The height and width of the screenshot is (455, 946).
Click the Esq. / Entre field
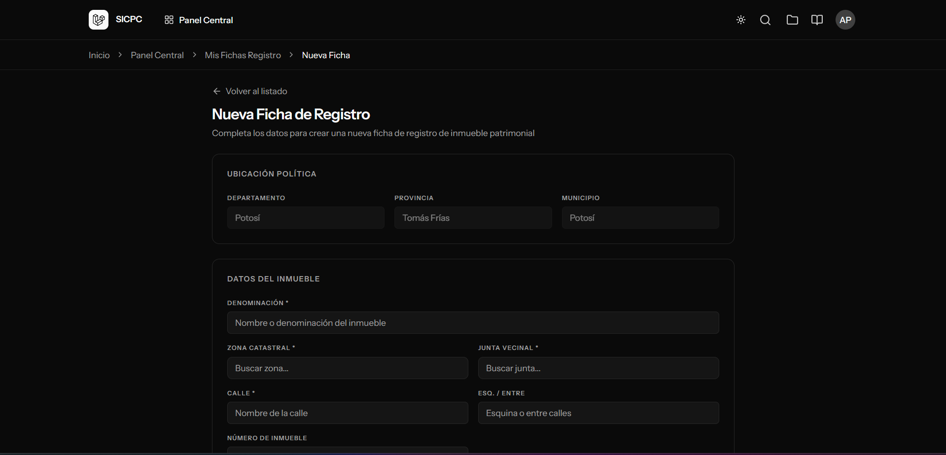pos(598,413)
